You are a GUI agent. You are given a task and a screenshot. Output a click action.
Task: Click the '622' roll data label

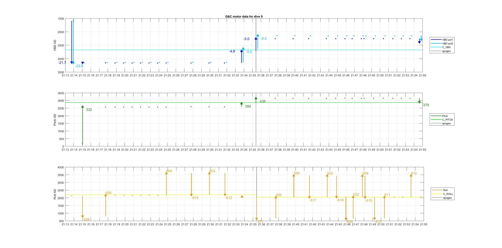pos(356,195)
